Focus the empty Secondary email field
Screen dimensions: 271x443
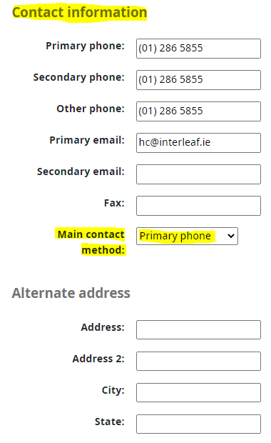click(198, 174)
